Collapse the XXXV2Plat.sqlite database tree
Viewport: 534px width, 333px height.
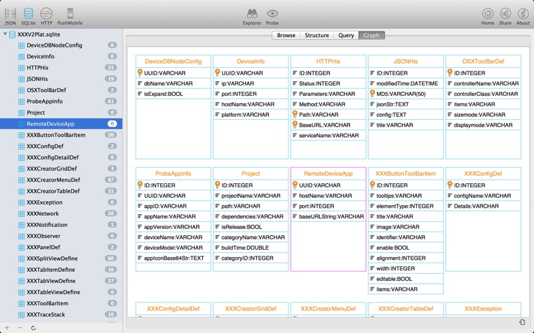coord(5,34)
